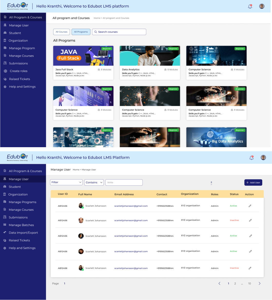
Task: Click the edit pencil in the last user row
Action: point(250,268)
